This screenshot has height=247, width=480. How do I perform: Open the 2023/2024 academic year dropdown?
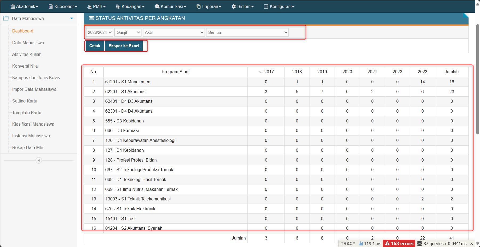point(100,32)
